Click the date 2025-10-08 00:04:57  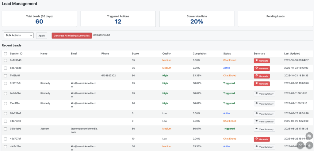[296, 60]
